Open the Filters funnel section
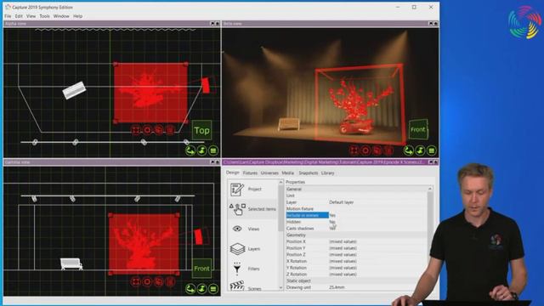 pos(253,269)
